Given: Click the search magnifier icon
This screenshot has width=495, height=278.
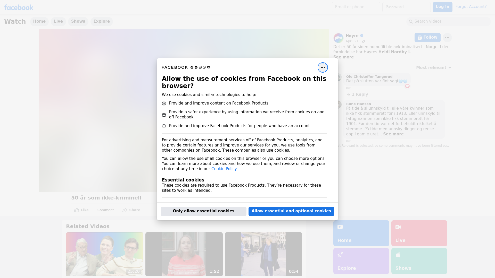Looking at the screenshot, I should tap(411, 22).
